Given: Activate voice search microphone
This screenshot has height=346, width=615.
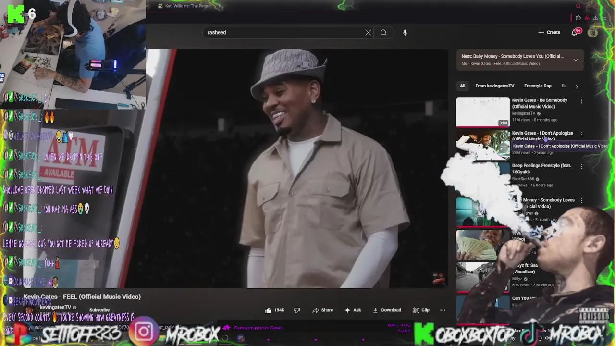Looking at the screenshot, I should point(405,32).
